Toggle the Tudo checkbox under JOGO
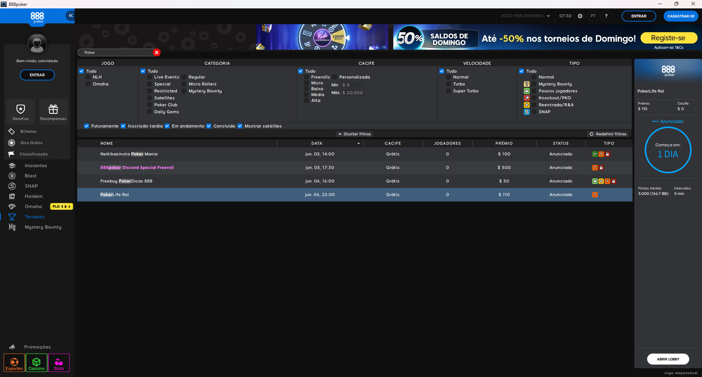Image resolution: width=702 pixels, height=377 pixels. [x=82, y=71]
